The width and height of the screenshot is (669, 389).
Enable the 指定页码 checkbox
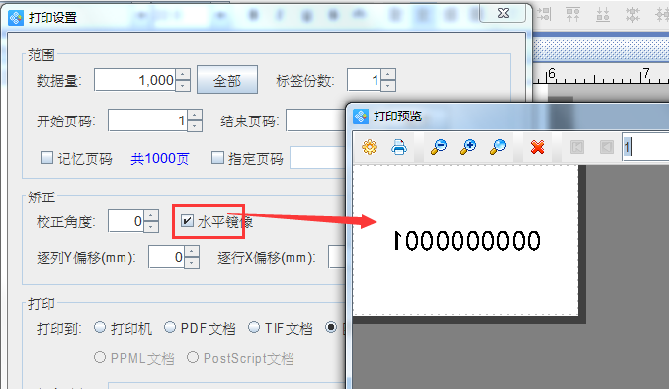click(217, 158)
